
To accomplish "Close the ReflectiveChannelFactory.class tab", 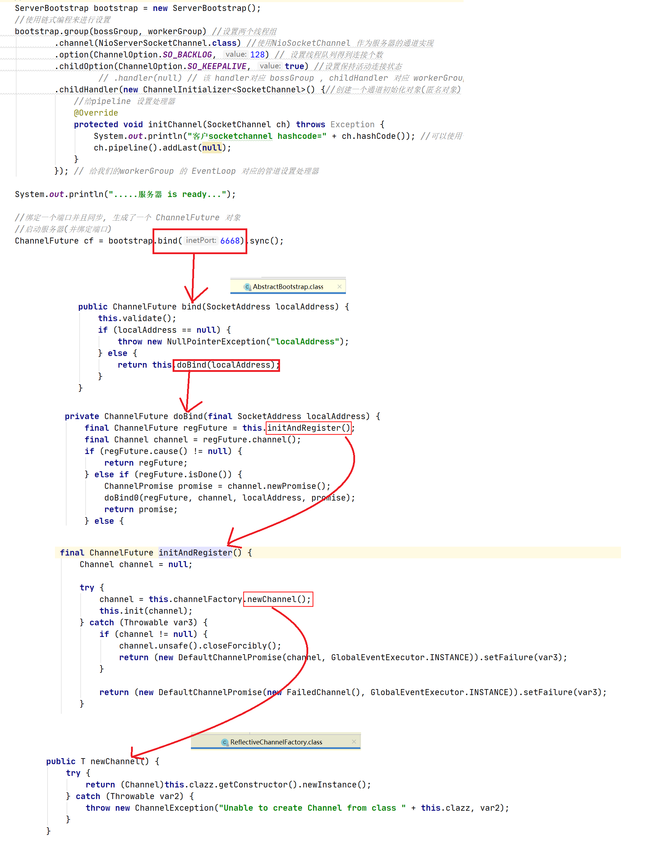I will [354, 742].
